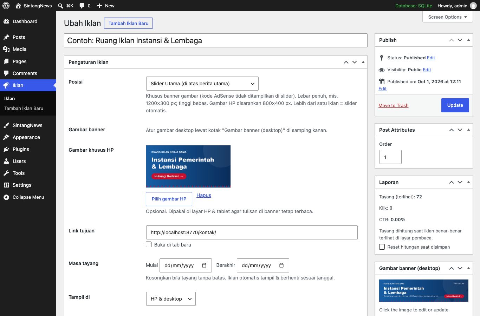Click the New content plus button
This screenshot has height=316, width=480.
pyautogui.click(x=105, y=6)
